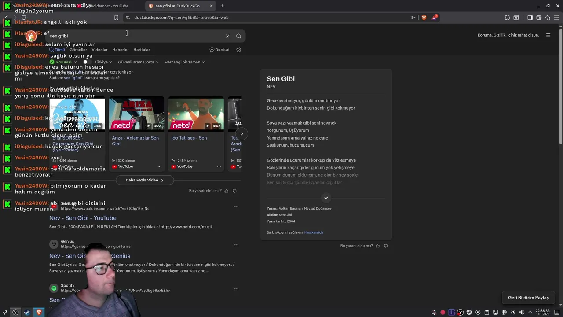The width and height of the screenshot is (563, 317).
Task: Open volume speaker tray icon
Action: 522,312
